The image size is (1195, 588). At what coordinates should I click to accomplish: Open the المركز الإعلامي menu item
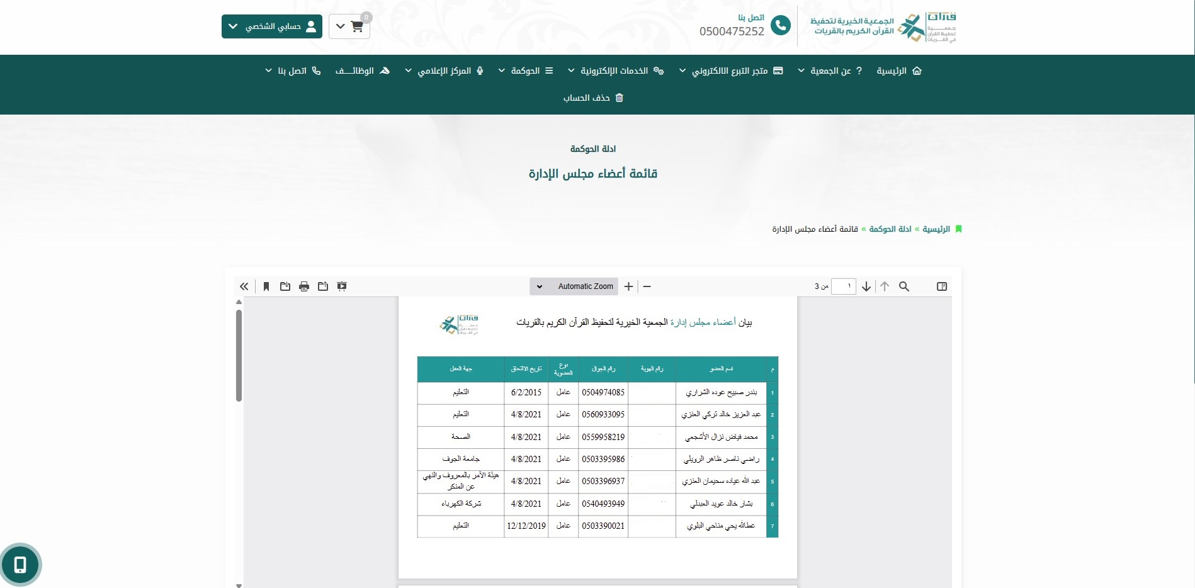[x=445, y=71]
